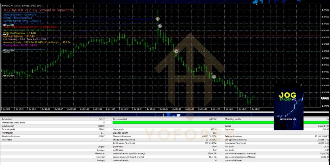Viewport: 330px width, 165px height.
Task: Select the #15 buy 0.04 order label
Action: tap(8, 76)
